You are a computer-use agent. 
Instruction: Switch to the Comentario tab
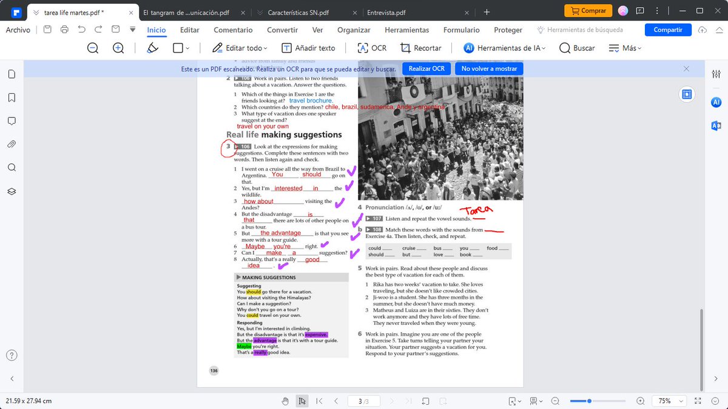[x=234, y=30]
